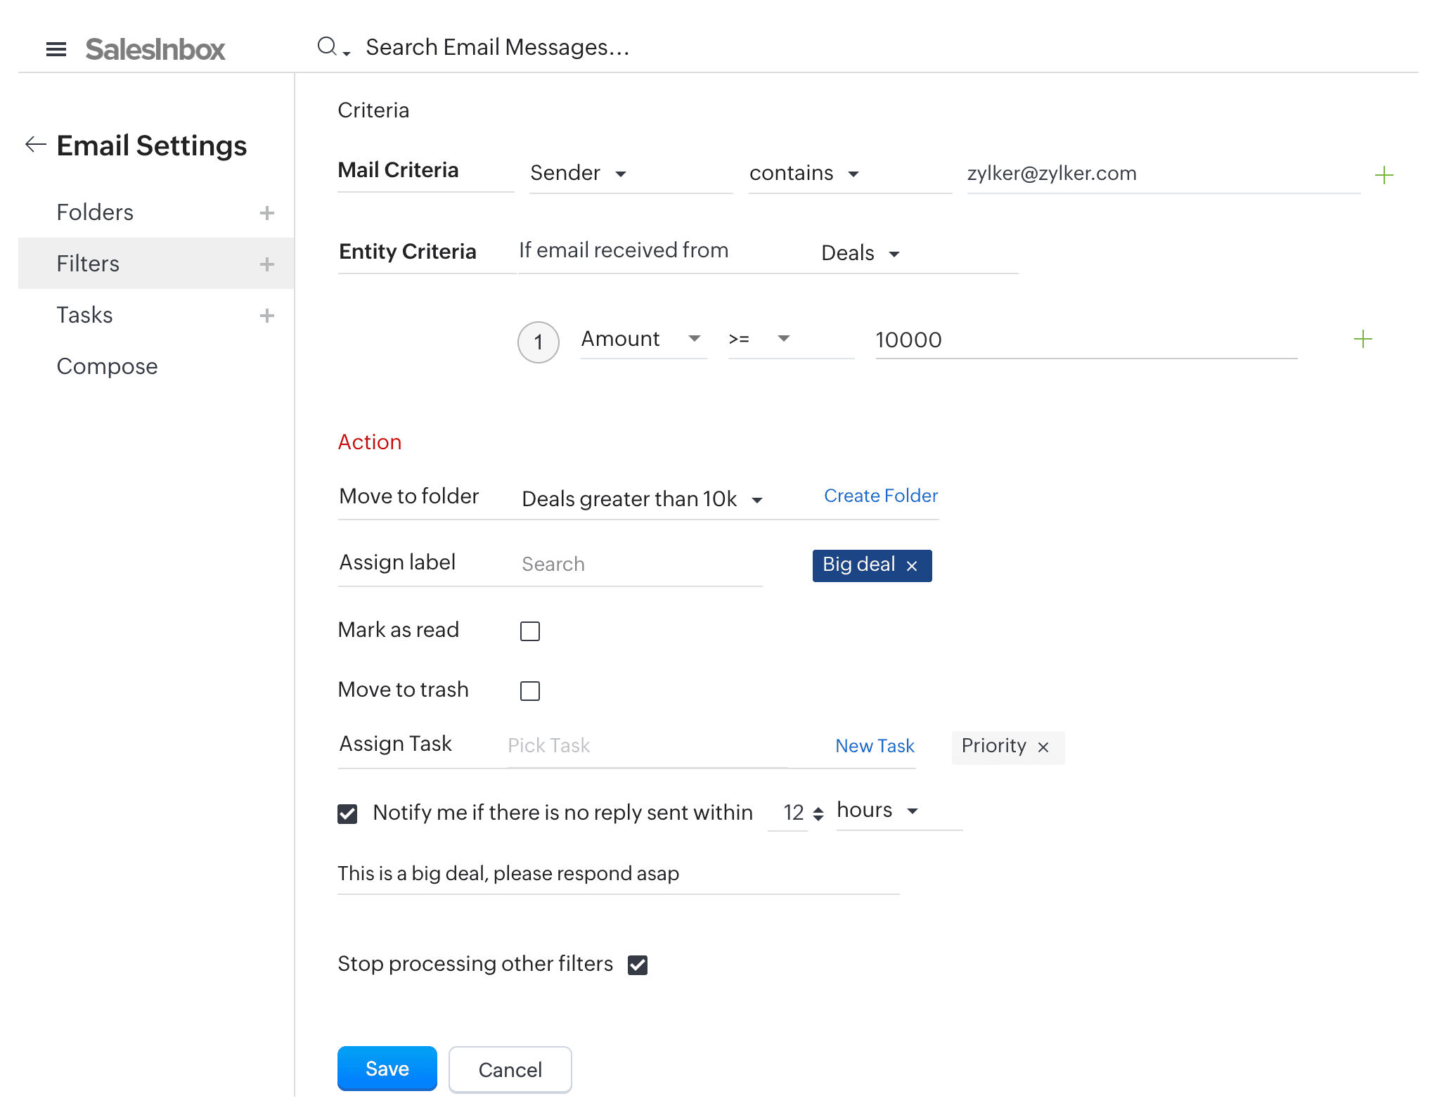Uncheck Stop processing other filters
Viewport: 1437px width, 1115px height.
[x=638, y=965]
